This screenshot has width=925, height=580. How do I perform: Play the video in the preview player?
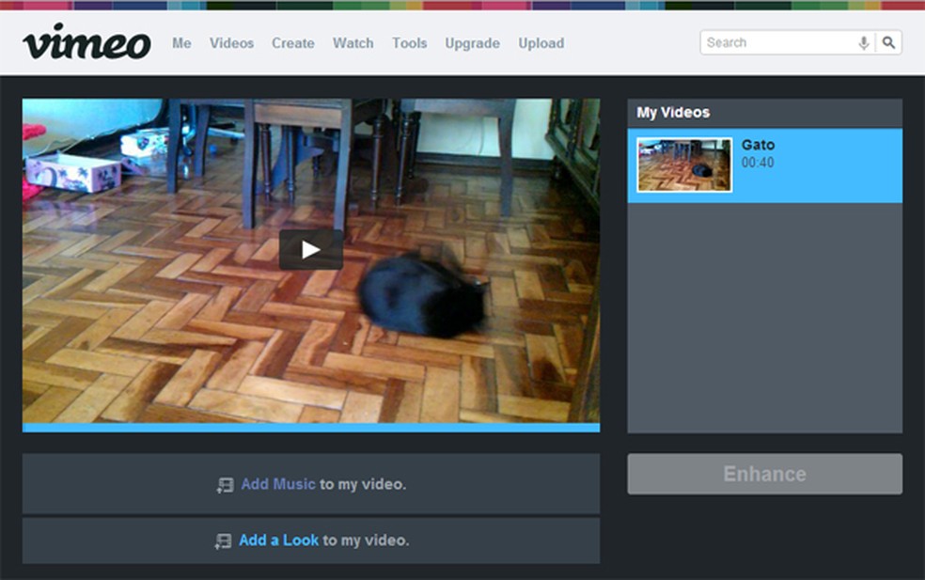[310, 249]
